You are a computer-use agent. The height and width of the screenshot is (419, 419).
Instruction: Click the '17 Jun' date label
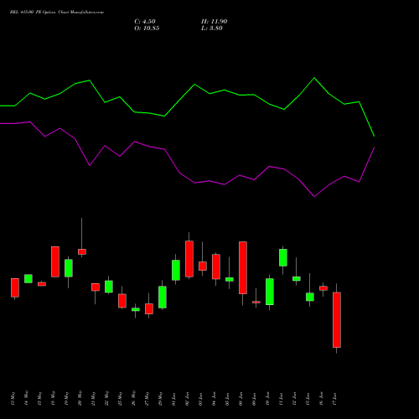click(334, 399)
